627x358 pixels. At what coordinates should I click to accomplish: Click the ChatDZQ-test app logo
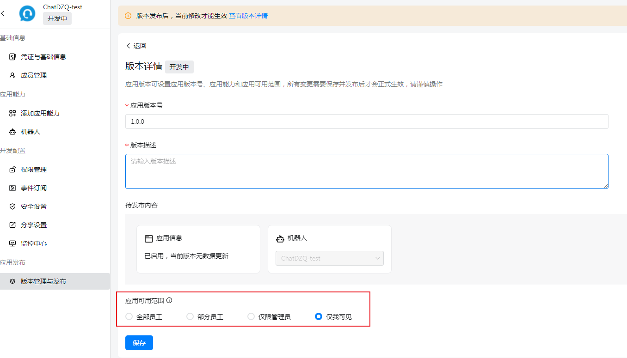[x=27, y=13]
